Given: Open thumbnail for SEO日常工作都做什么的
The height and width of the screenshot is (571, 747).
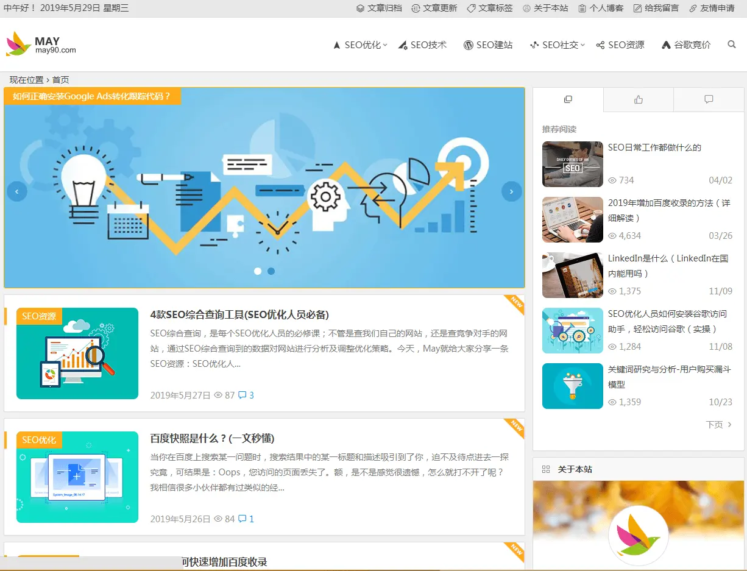Looking at the screenshot, I should tap(573, 165).
